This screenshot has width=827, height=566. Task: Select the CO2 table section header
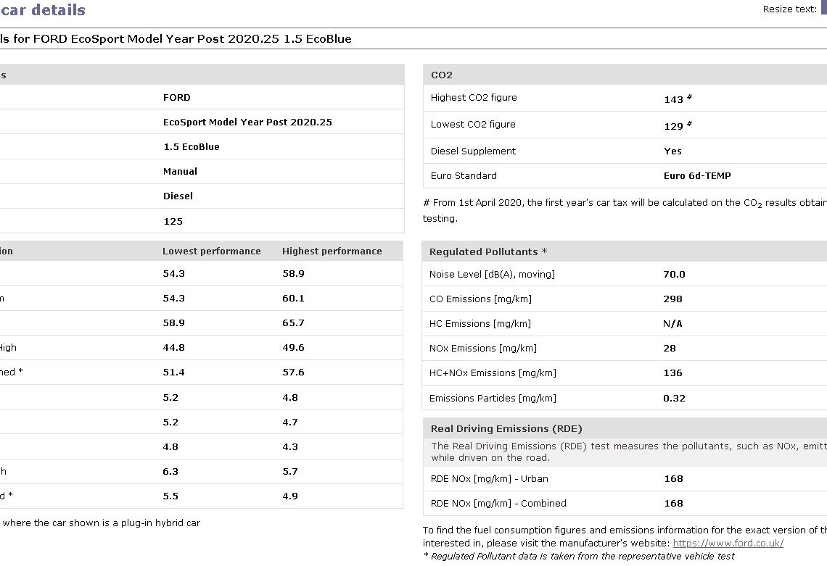[442, 75]
